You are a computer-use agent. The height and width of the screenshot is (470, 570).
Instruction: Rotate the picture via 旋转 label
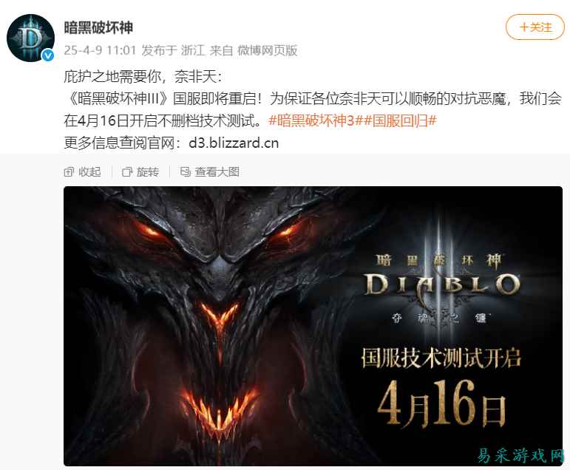tap(148, 172)
